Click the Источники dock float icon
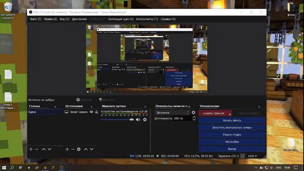 point(92,106)
